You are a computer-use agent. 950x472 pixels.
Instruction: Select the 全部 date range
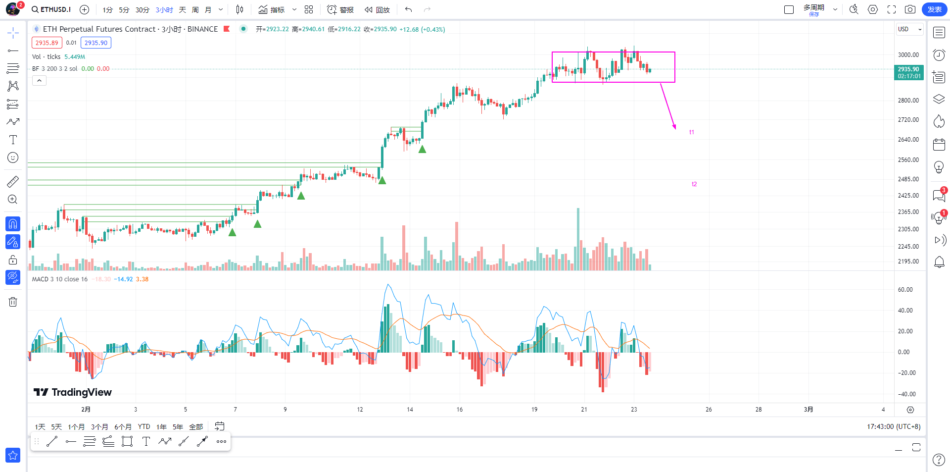coord(196,426)
